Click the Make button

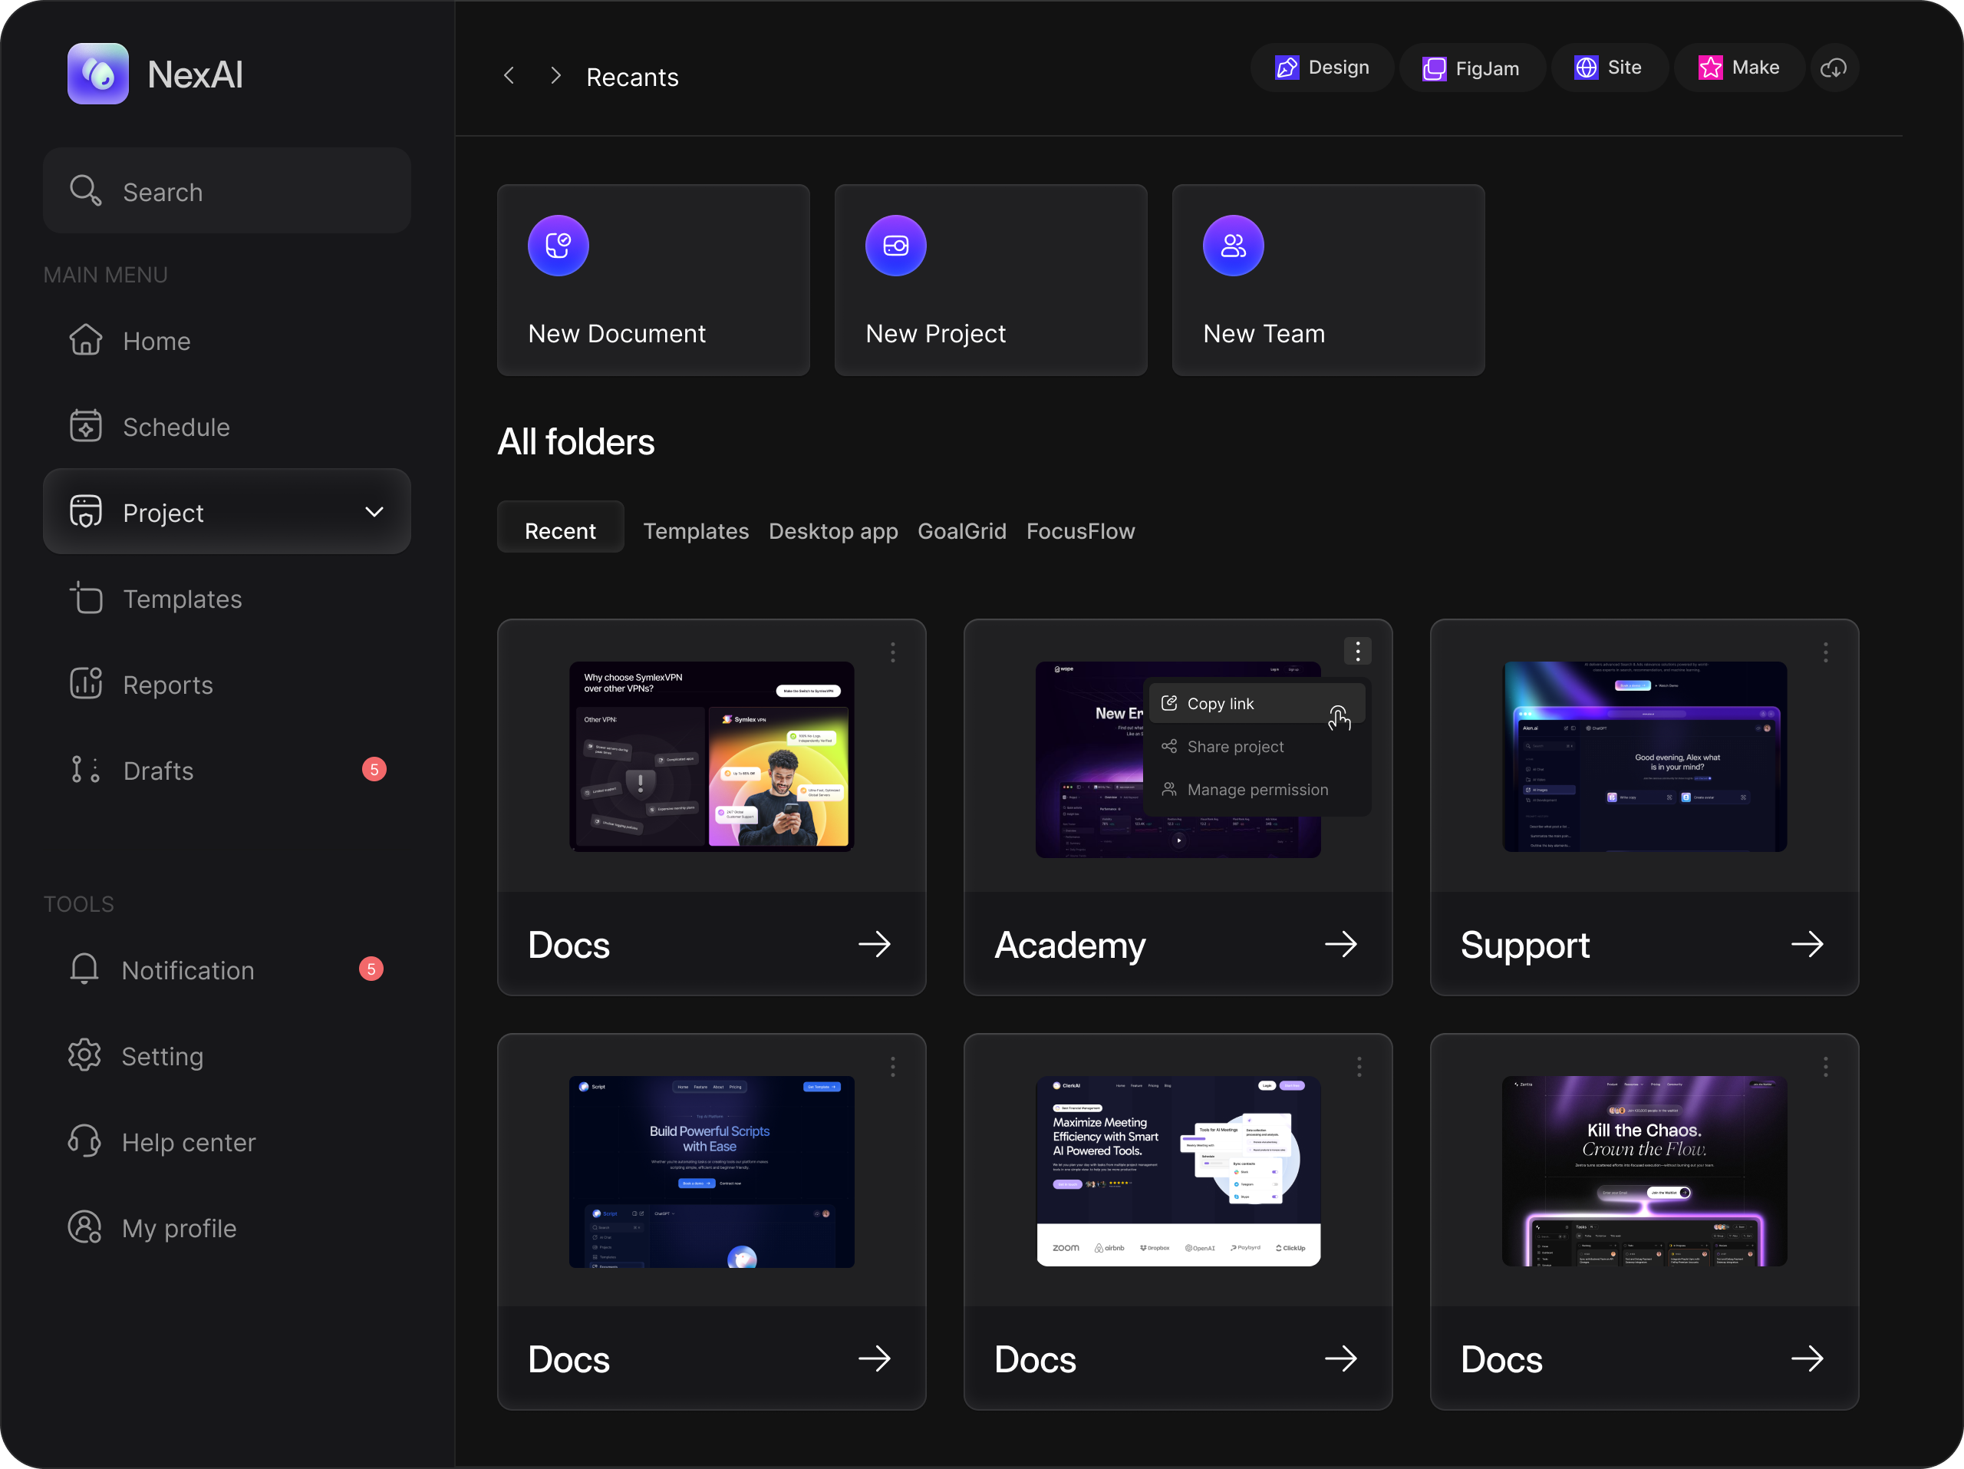(x=1738, y=68)
